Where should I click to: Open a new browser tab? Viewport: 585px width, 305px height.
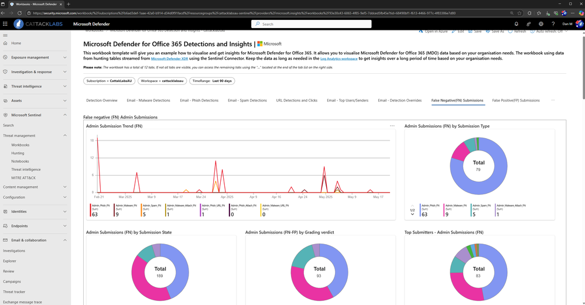(x=69, y=4)
